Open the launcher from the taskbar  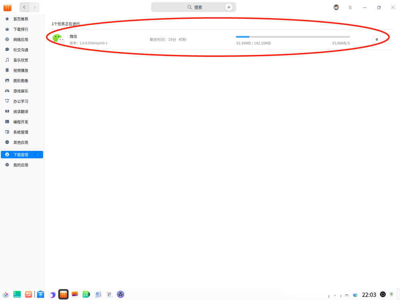(x=5, y=294)
